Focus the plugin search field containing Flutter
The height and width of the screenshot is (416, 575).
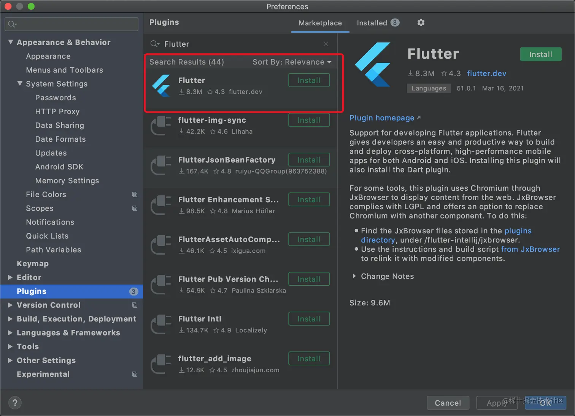point(240,44)
